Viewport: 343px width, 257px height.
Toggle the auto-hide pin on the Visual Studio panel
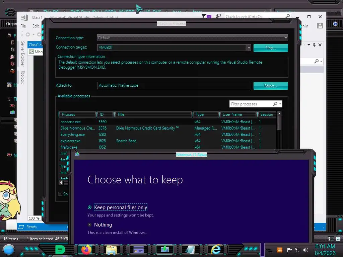coord(314,45)
